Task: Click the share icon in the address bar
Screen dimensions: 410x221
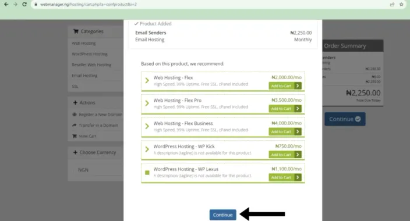Action: [392, 4]
